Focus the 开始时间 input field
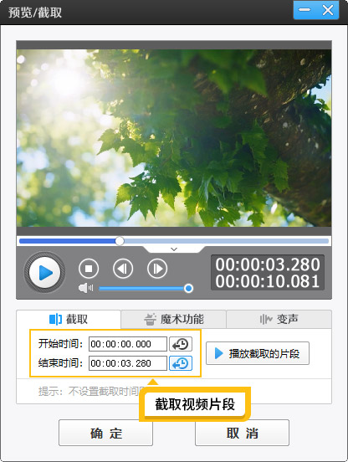This screenshot has width=348, height=462. pos(128,344)
